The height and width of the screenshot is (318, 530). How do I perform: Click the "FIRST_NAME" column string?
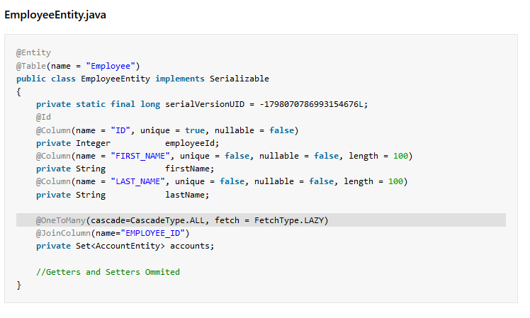point(140,156)
